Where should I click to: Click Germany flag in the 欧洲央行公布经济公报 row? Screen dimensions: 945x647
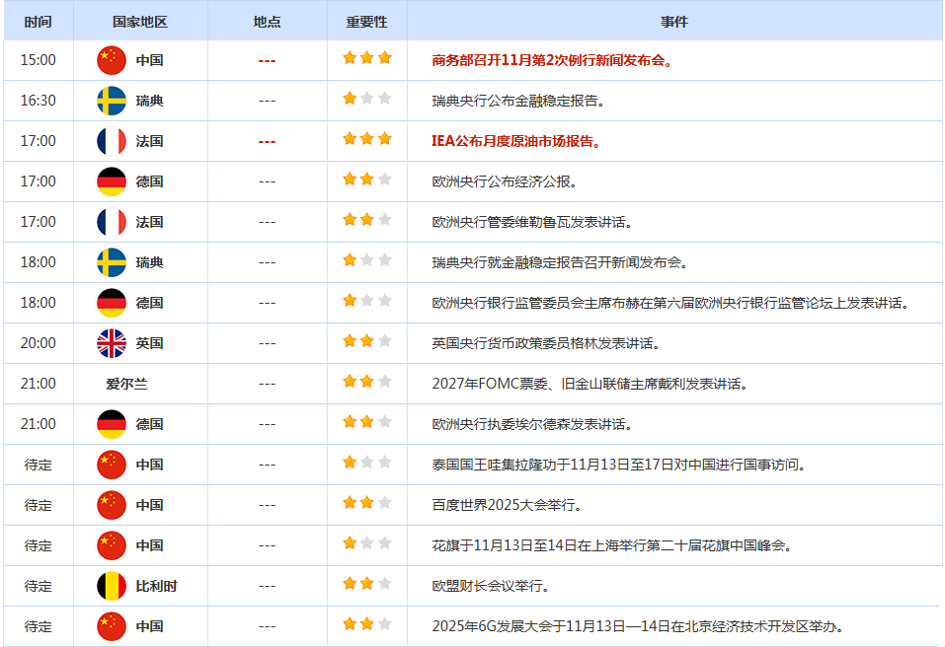(x=112, y=181)
